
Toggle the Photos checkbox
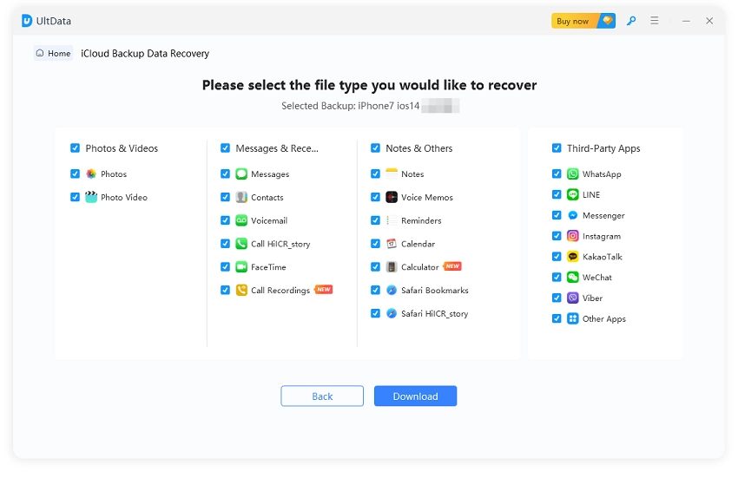75,174
